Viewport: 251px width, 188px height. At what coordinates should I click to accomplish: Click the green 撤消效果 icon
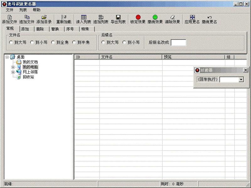[x=155, y=17]
